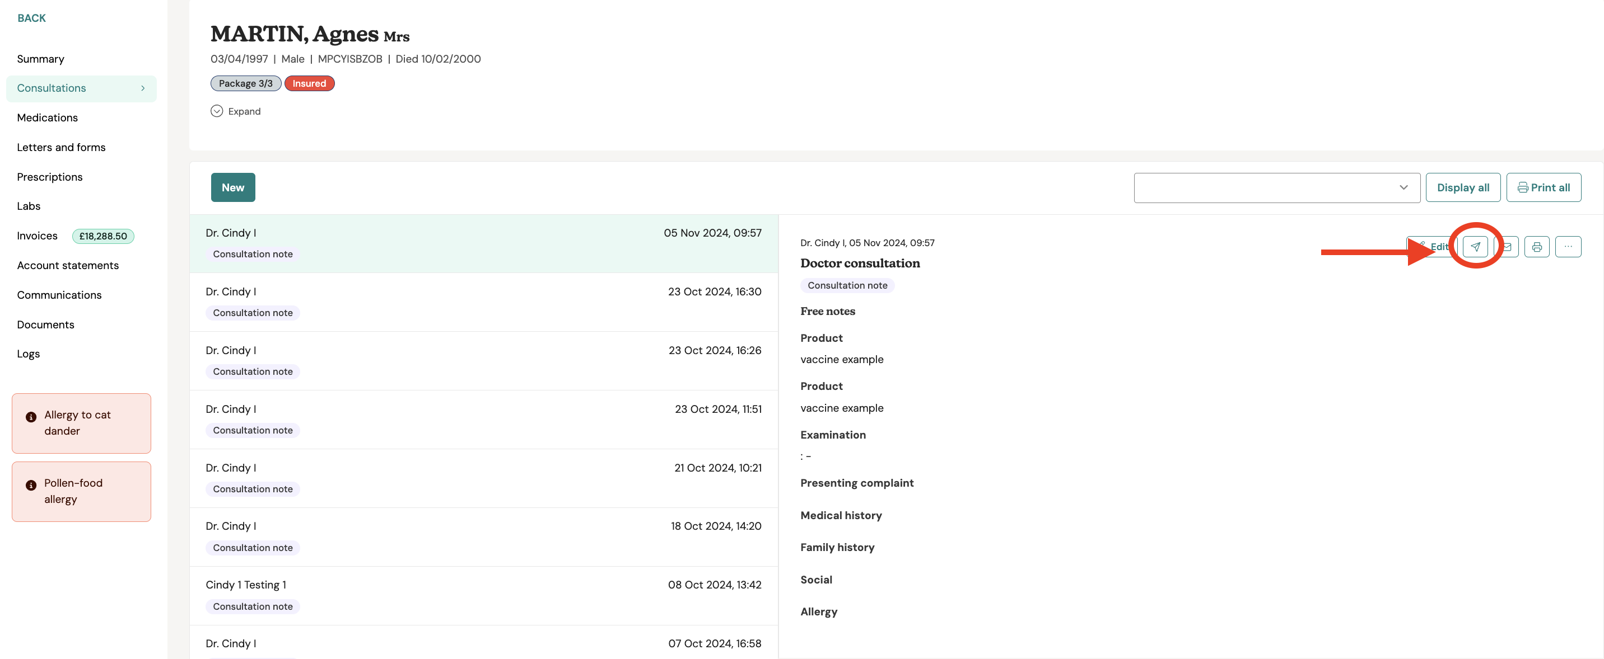Open Labs section
Image resolution: width=1604 pixels, height=659 pixels.
29,206
